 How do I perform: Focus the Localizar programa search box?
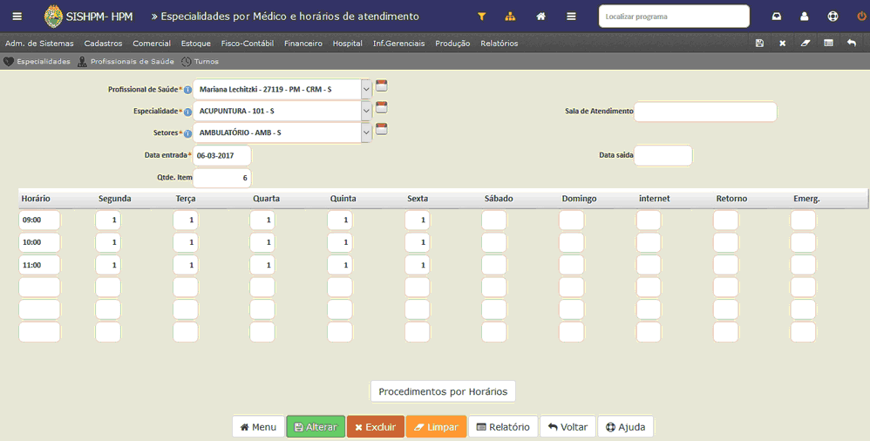click(x=674, y=17)
